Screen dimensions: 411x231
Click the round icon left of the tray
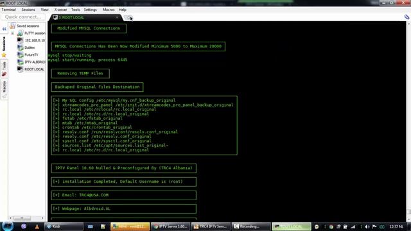[x=317, y=227]
